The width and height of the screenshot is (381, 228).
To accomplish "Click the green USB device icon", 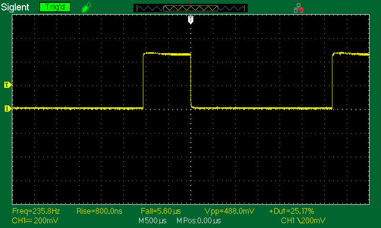I will [86, 8].
